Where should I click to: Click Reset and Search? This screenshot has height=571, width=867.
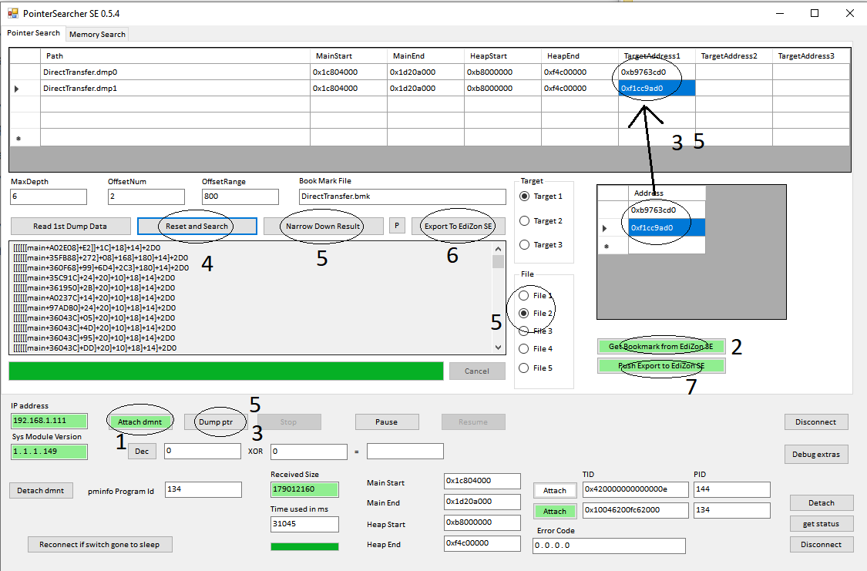197,226
